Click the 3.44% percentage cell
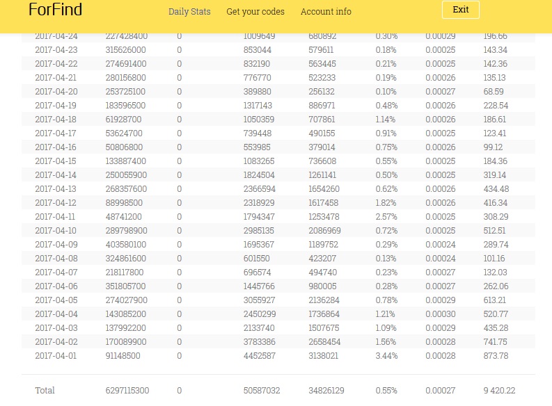 (x=386, y=356)
